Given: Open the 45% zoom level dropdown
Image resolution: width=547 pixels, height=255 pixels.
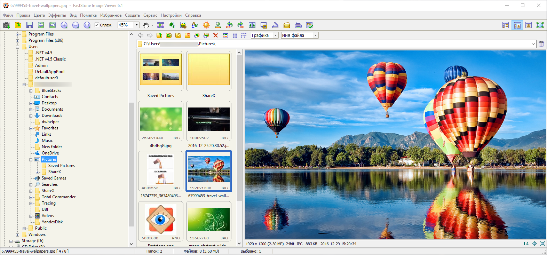Looking at the screenshot, I should click(x=137, y=25).
